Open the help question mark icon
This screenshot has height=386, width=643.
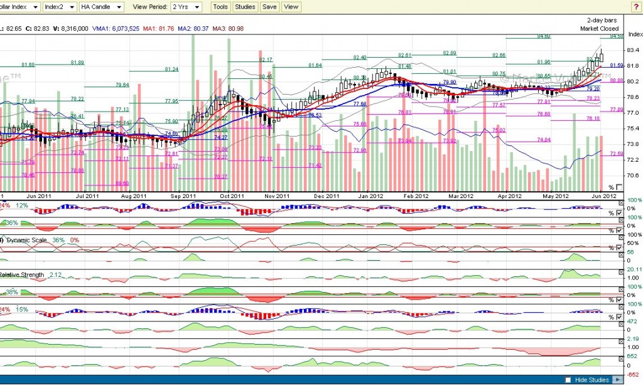(x=636, y=6)
